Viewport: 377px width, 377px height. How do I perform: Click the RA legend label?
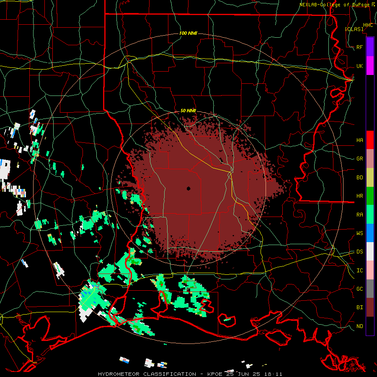point(359,214)
